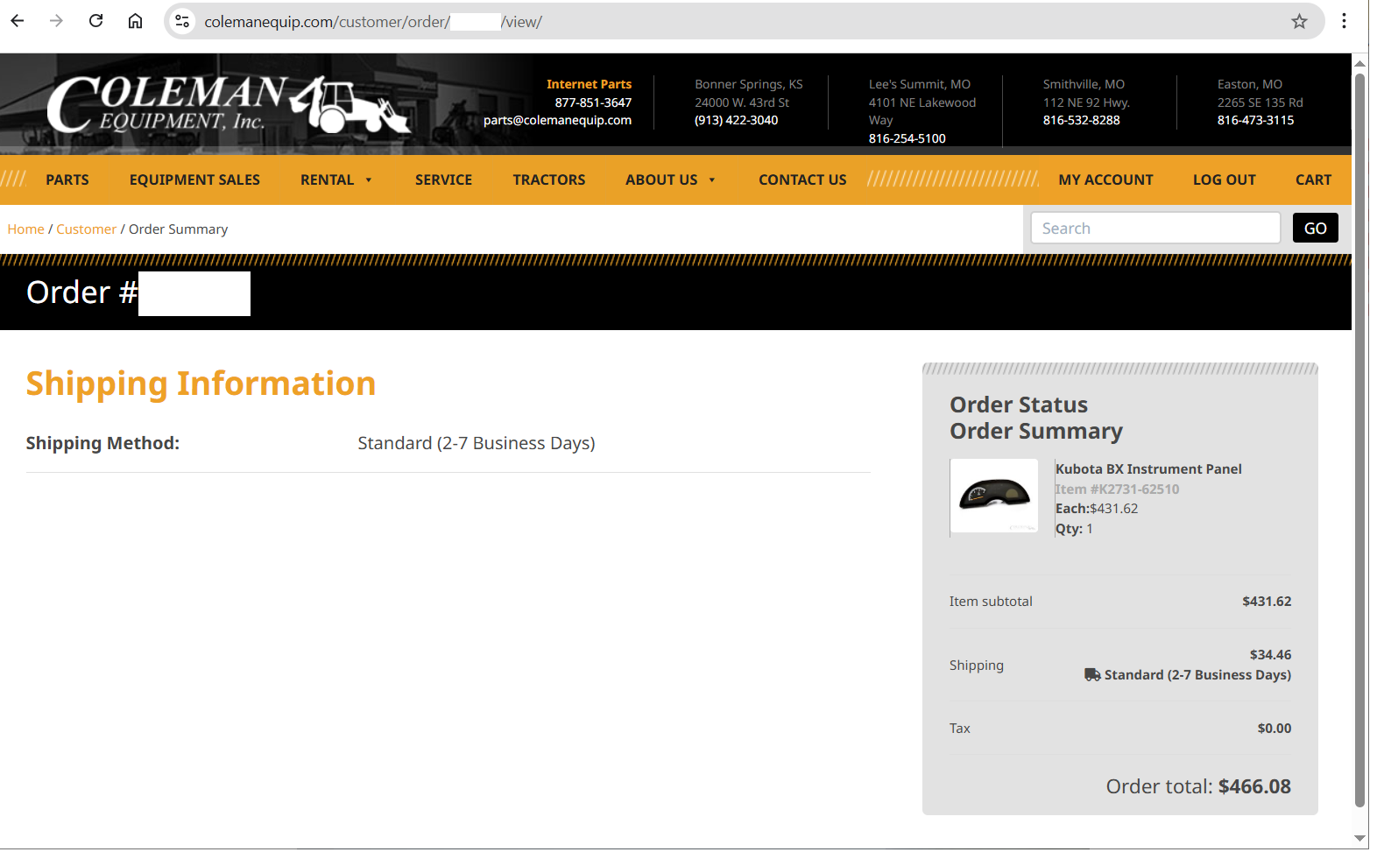This screenshot has width=1377, height=859.
Task: Click Easton phone 816-473-3115
Action: point(1255,120)
